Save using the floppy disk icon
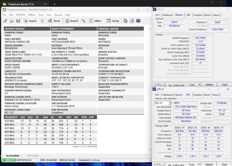This screenshot has height=166, width=232. coord(18,21)
